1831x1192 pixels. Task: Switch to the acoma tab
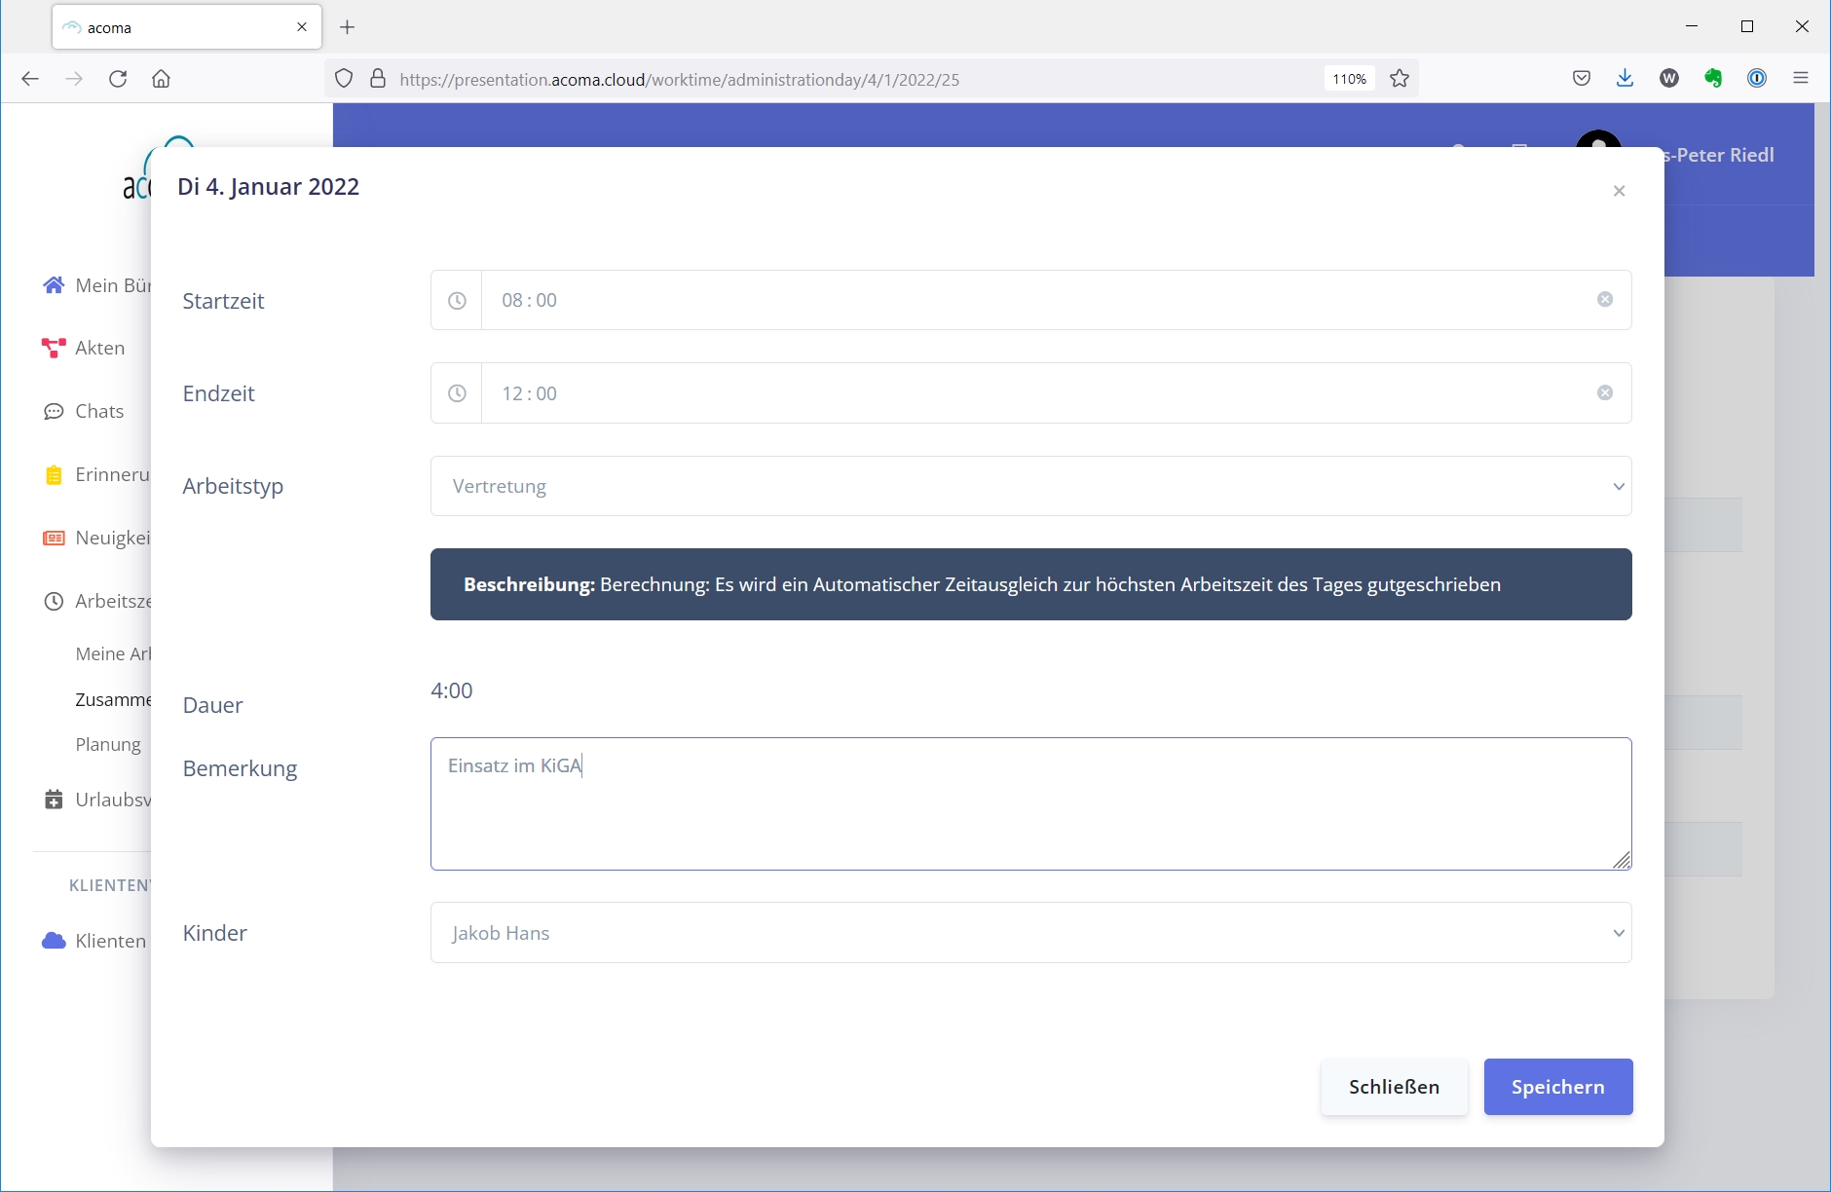coord(187,27)
